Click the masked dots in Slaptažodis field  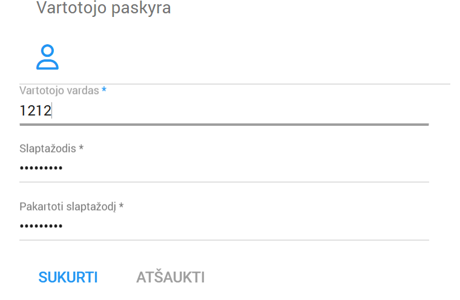[x=41, y=168]
